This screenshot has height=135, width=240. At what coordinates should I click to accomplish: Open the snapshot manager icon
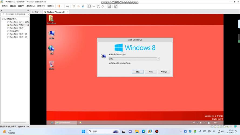coord(83,6)
